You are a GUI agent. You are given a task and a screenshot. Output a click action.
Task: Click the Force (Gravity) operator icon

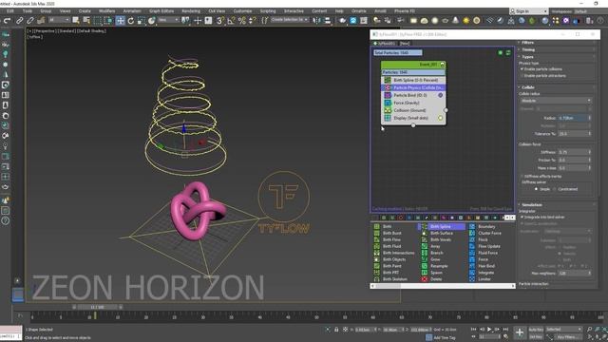point(388,103)
